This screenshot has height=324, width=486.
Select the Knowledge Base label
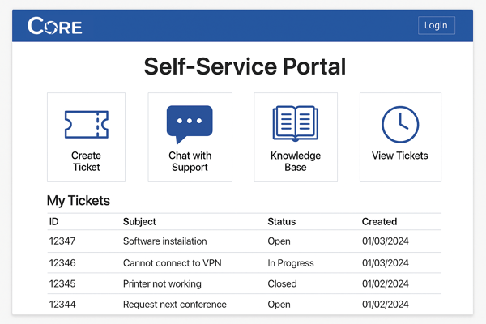[x=296, y=161]
